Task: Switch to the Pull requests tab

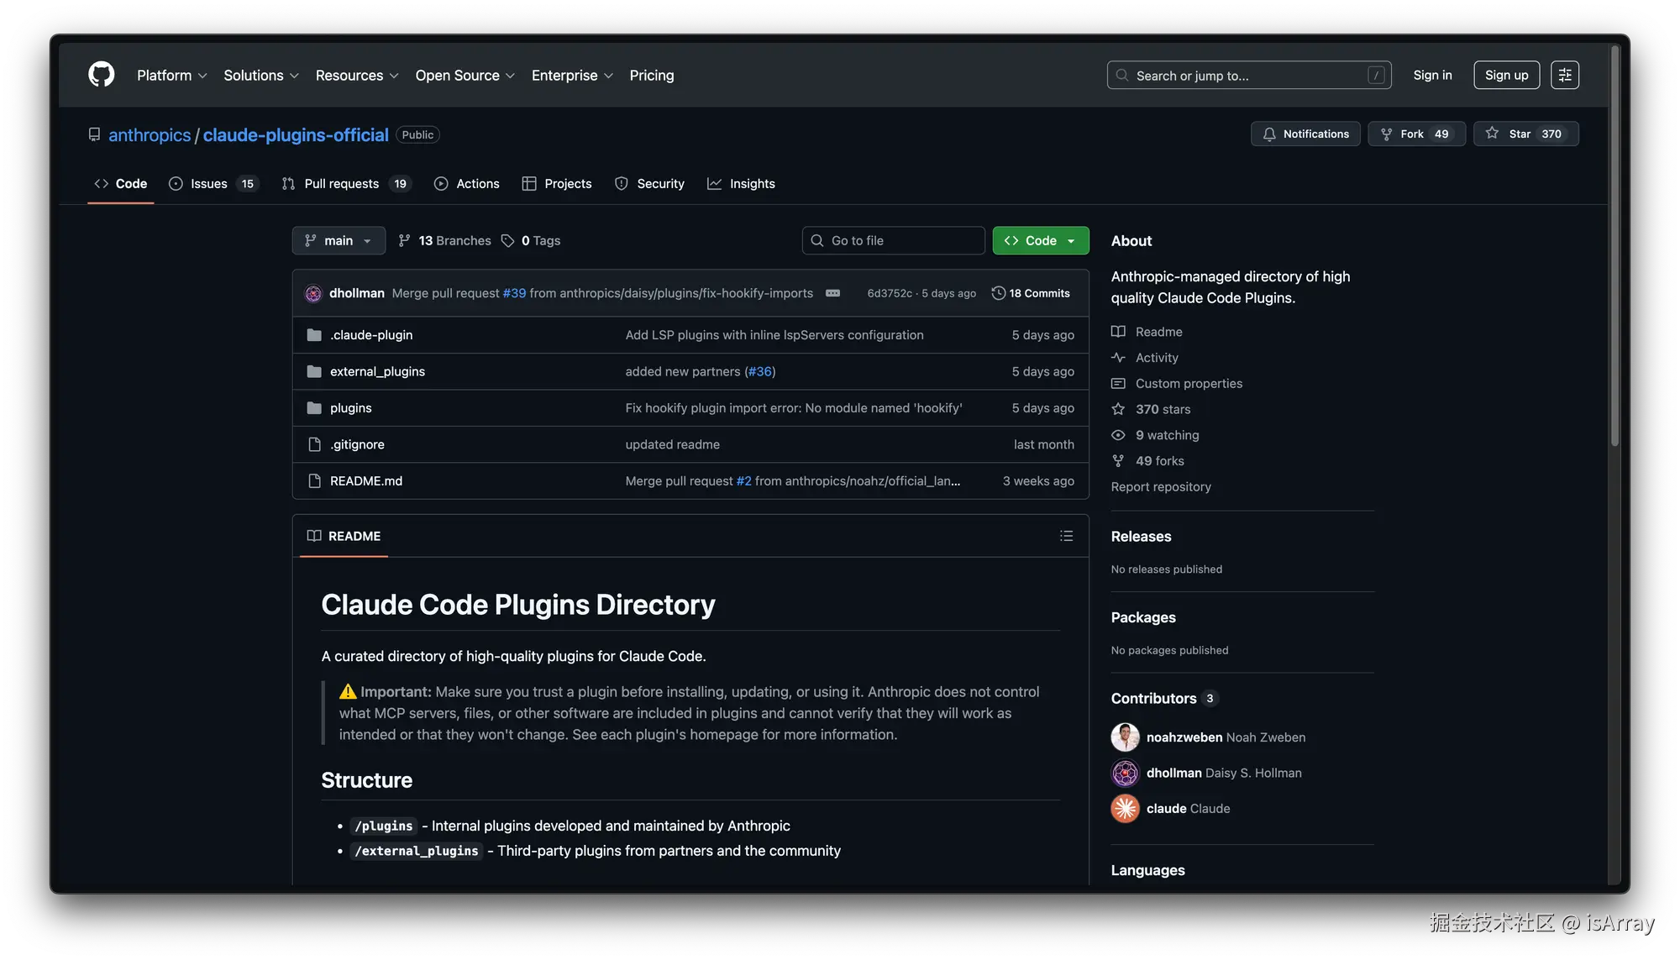Action: coord(346,184)
